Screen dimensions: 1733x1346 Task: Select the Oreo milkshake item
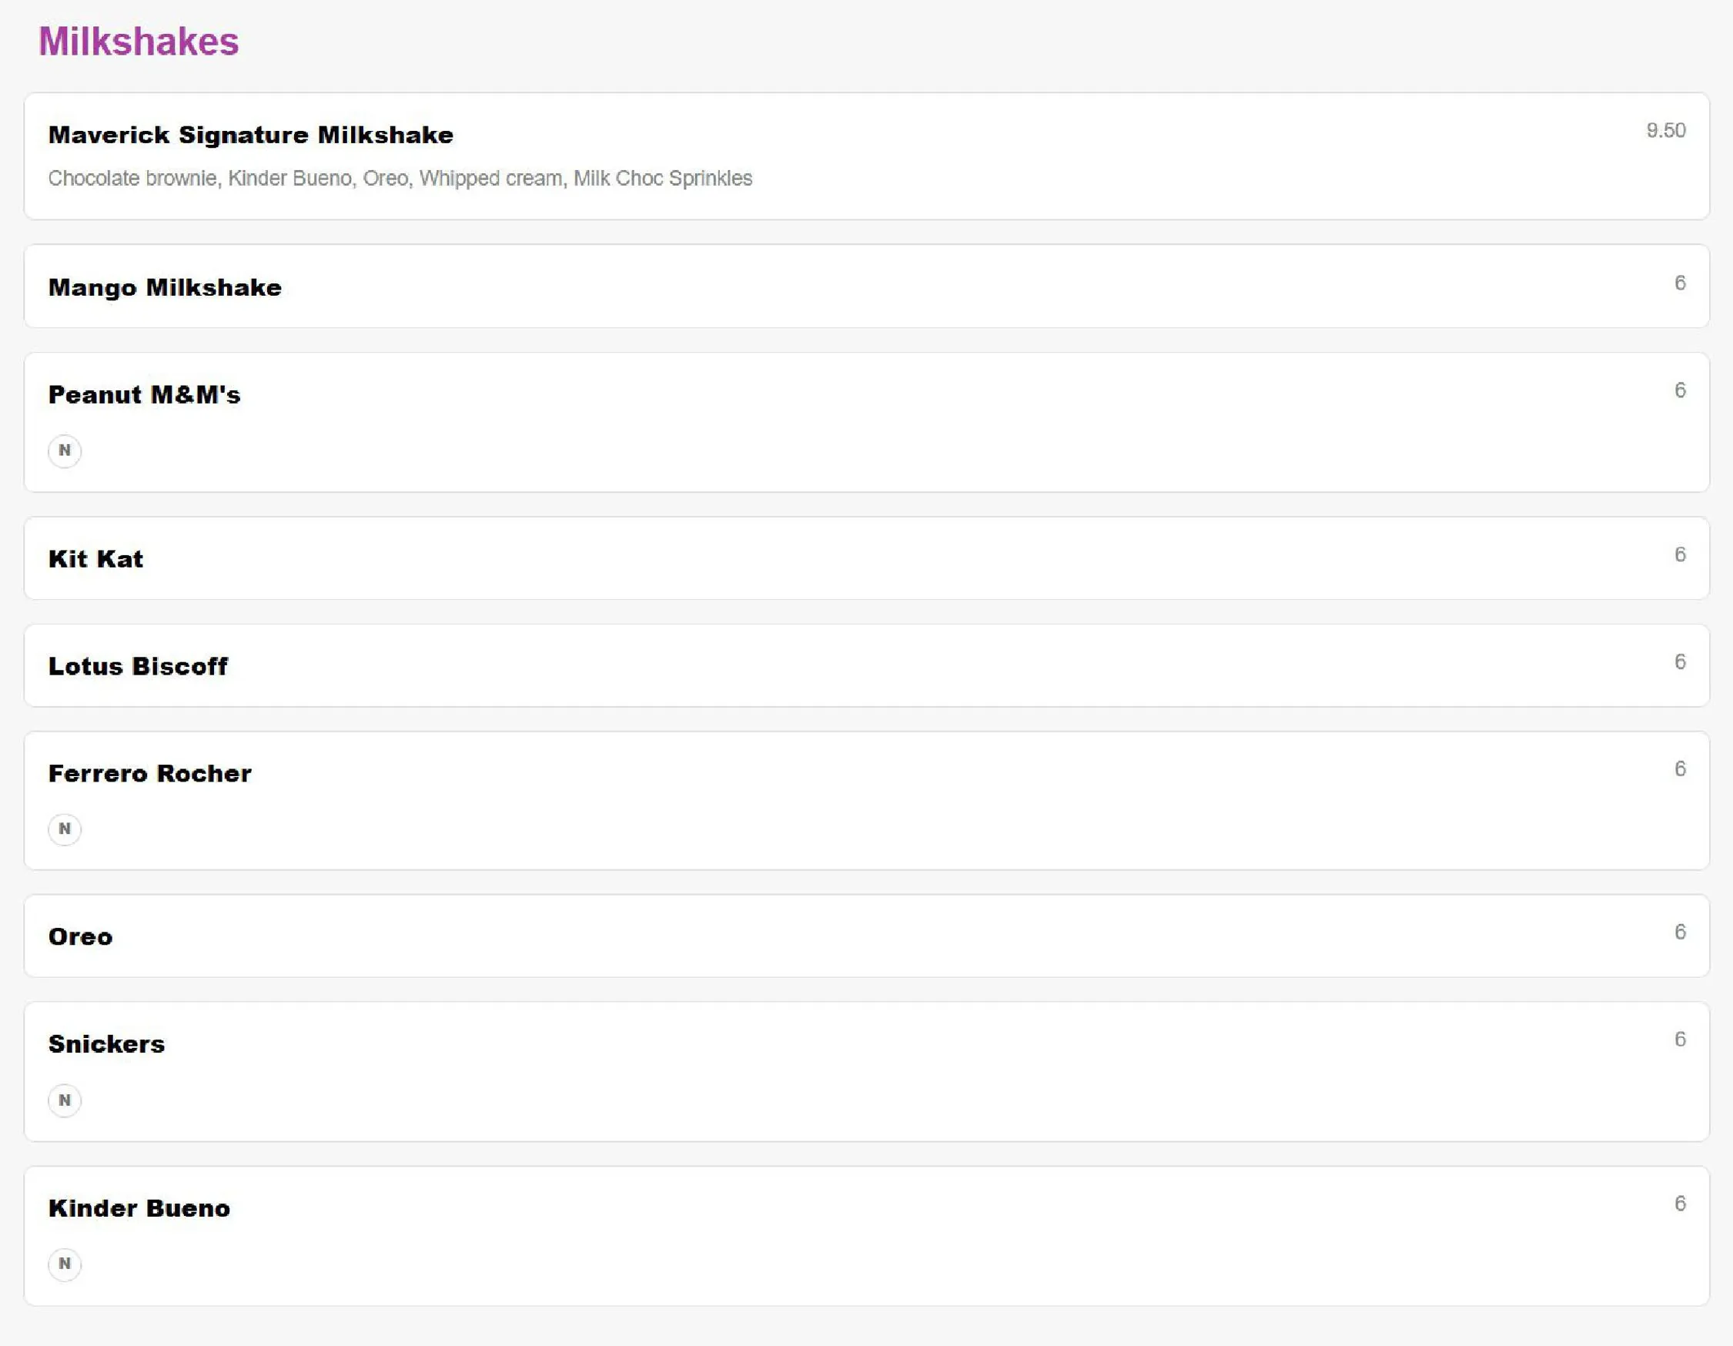click(867, 936)
